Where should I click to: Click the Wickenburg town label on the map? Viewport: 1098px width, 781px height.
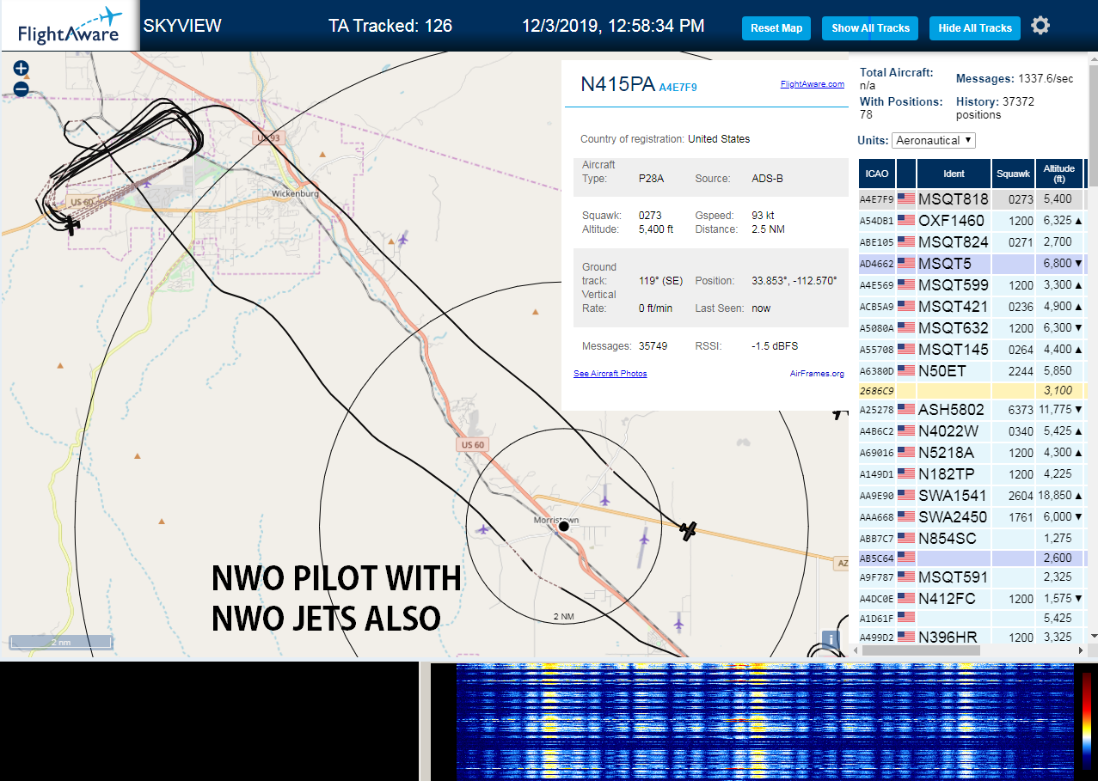pos(295,194)
